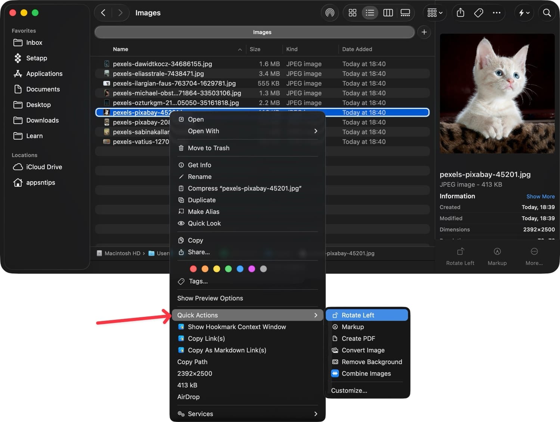Image resolution: width=560 pixels, height=422 pixels.
Task: Click the Size column header to sort
Action: (255, 49)
